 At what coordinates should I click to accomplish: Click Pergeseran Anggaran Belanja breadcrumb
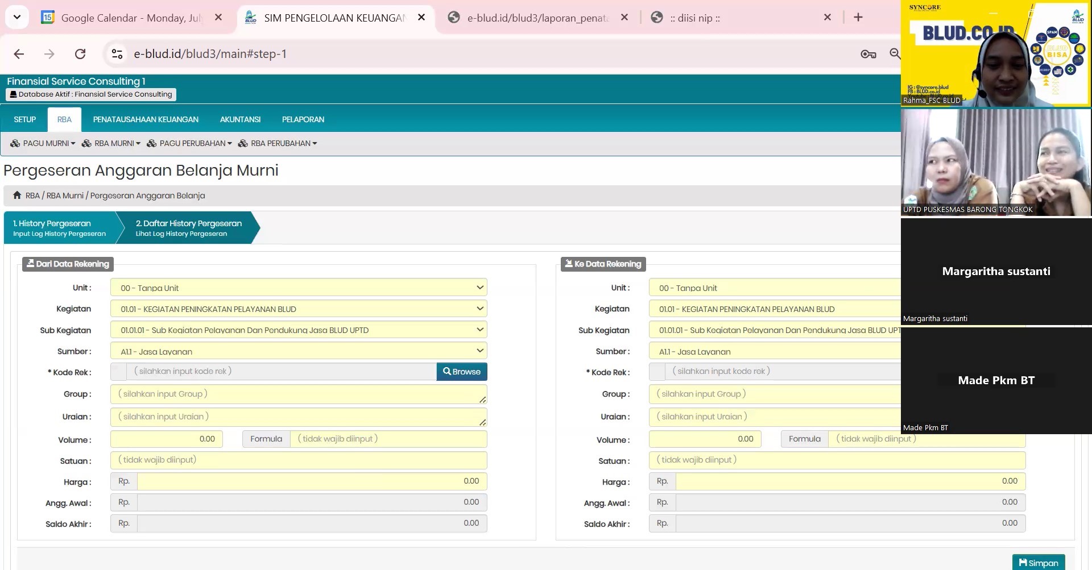(147, 195)
